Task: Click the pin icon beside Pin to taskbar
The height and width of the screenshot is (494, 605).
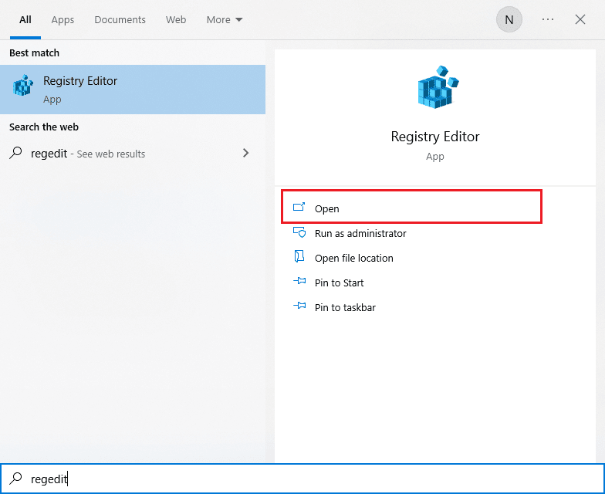Action: 299,306
